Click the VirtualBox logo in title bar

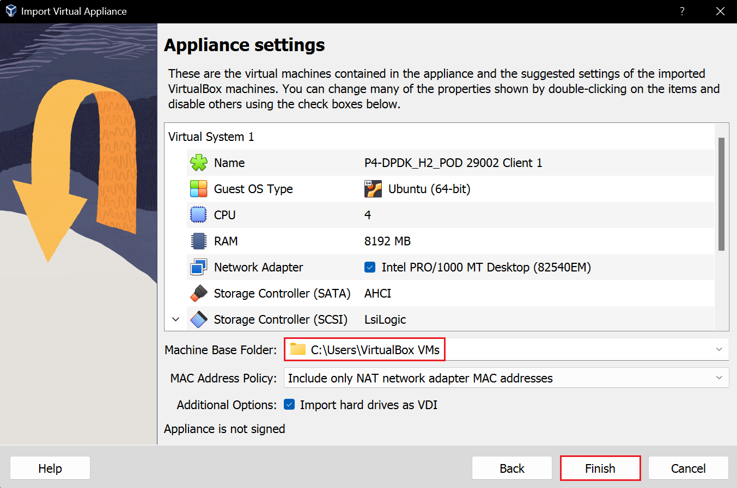tap(11, 11)
